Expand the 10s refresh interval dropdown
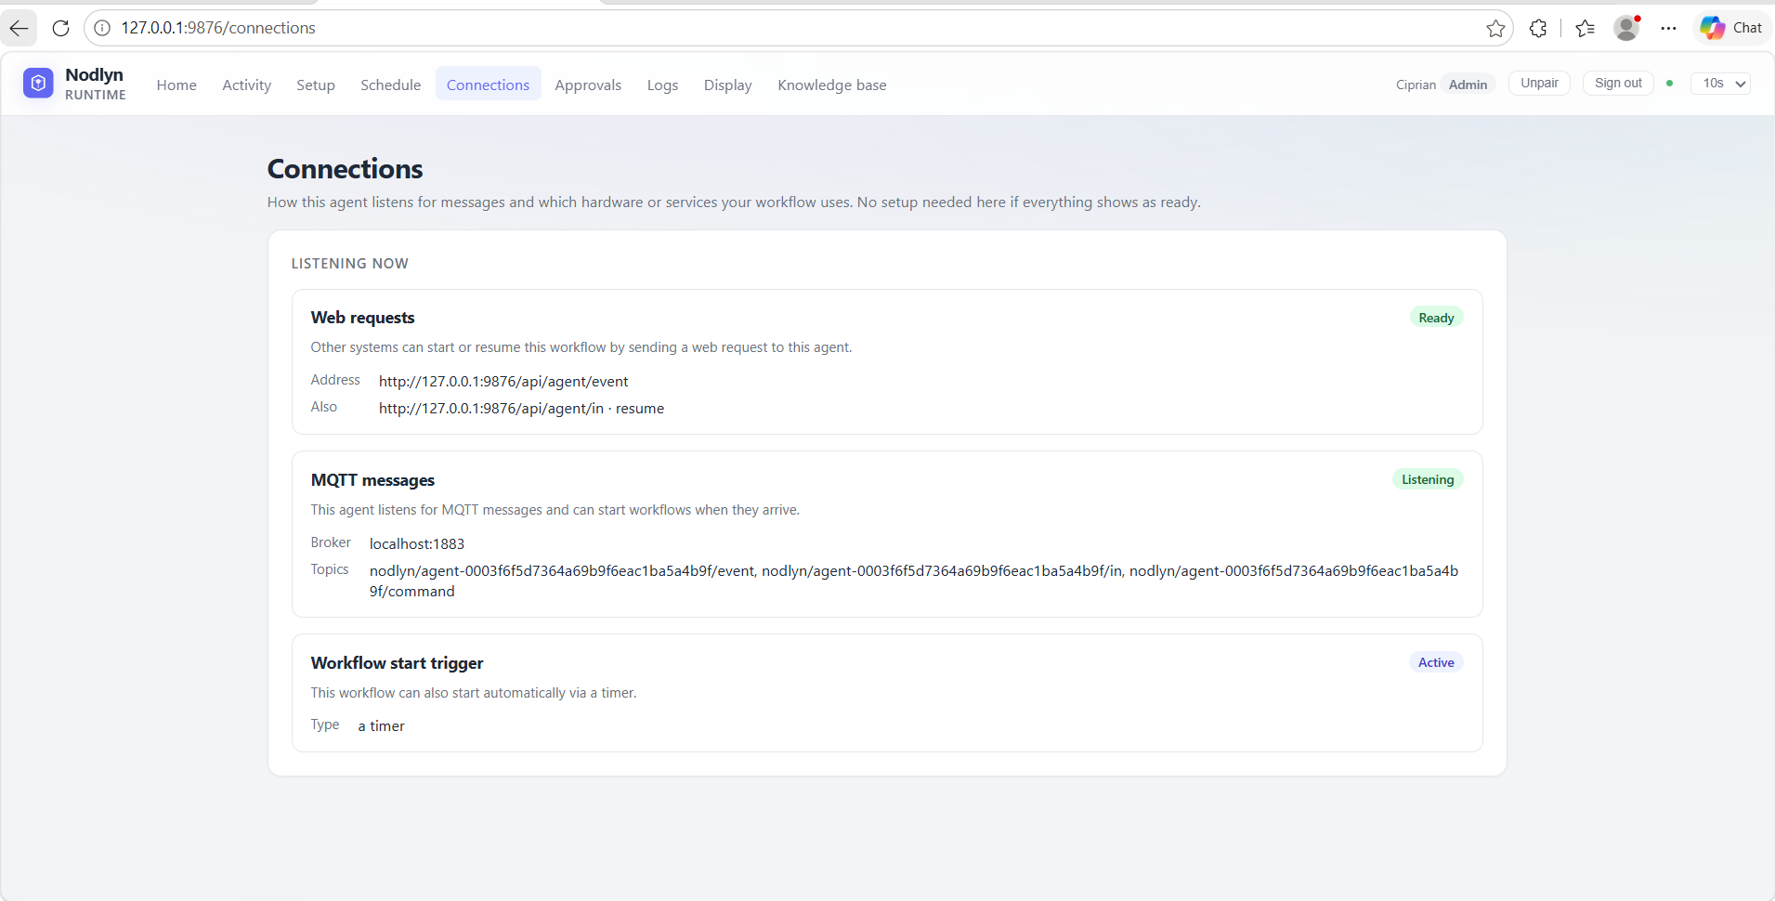The height and width of the screenshot is (901, 1775). 1721,84
